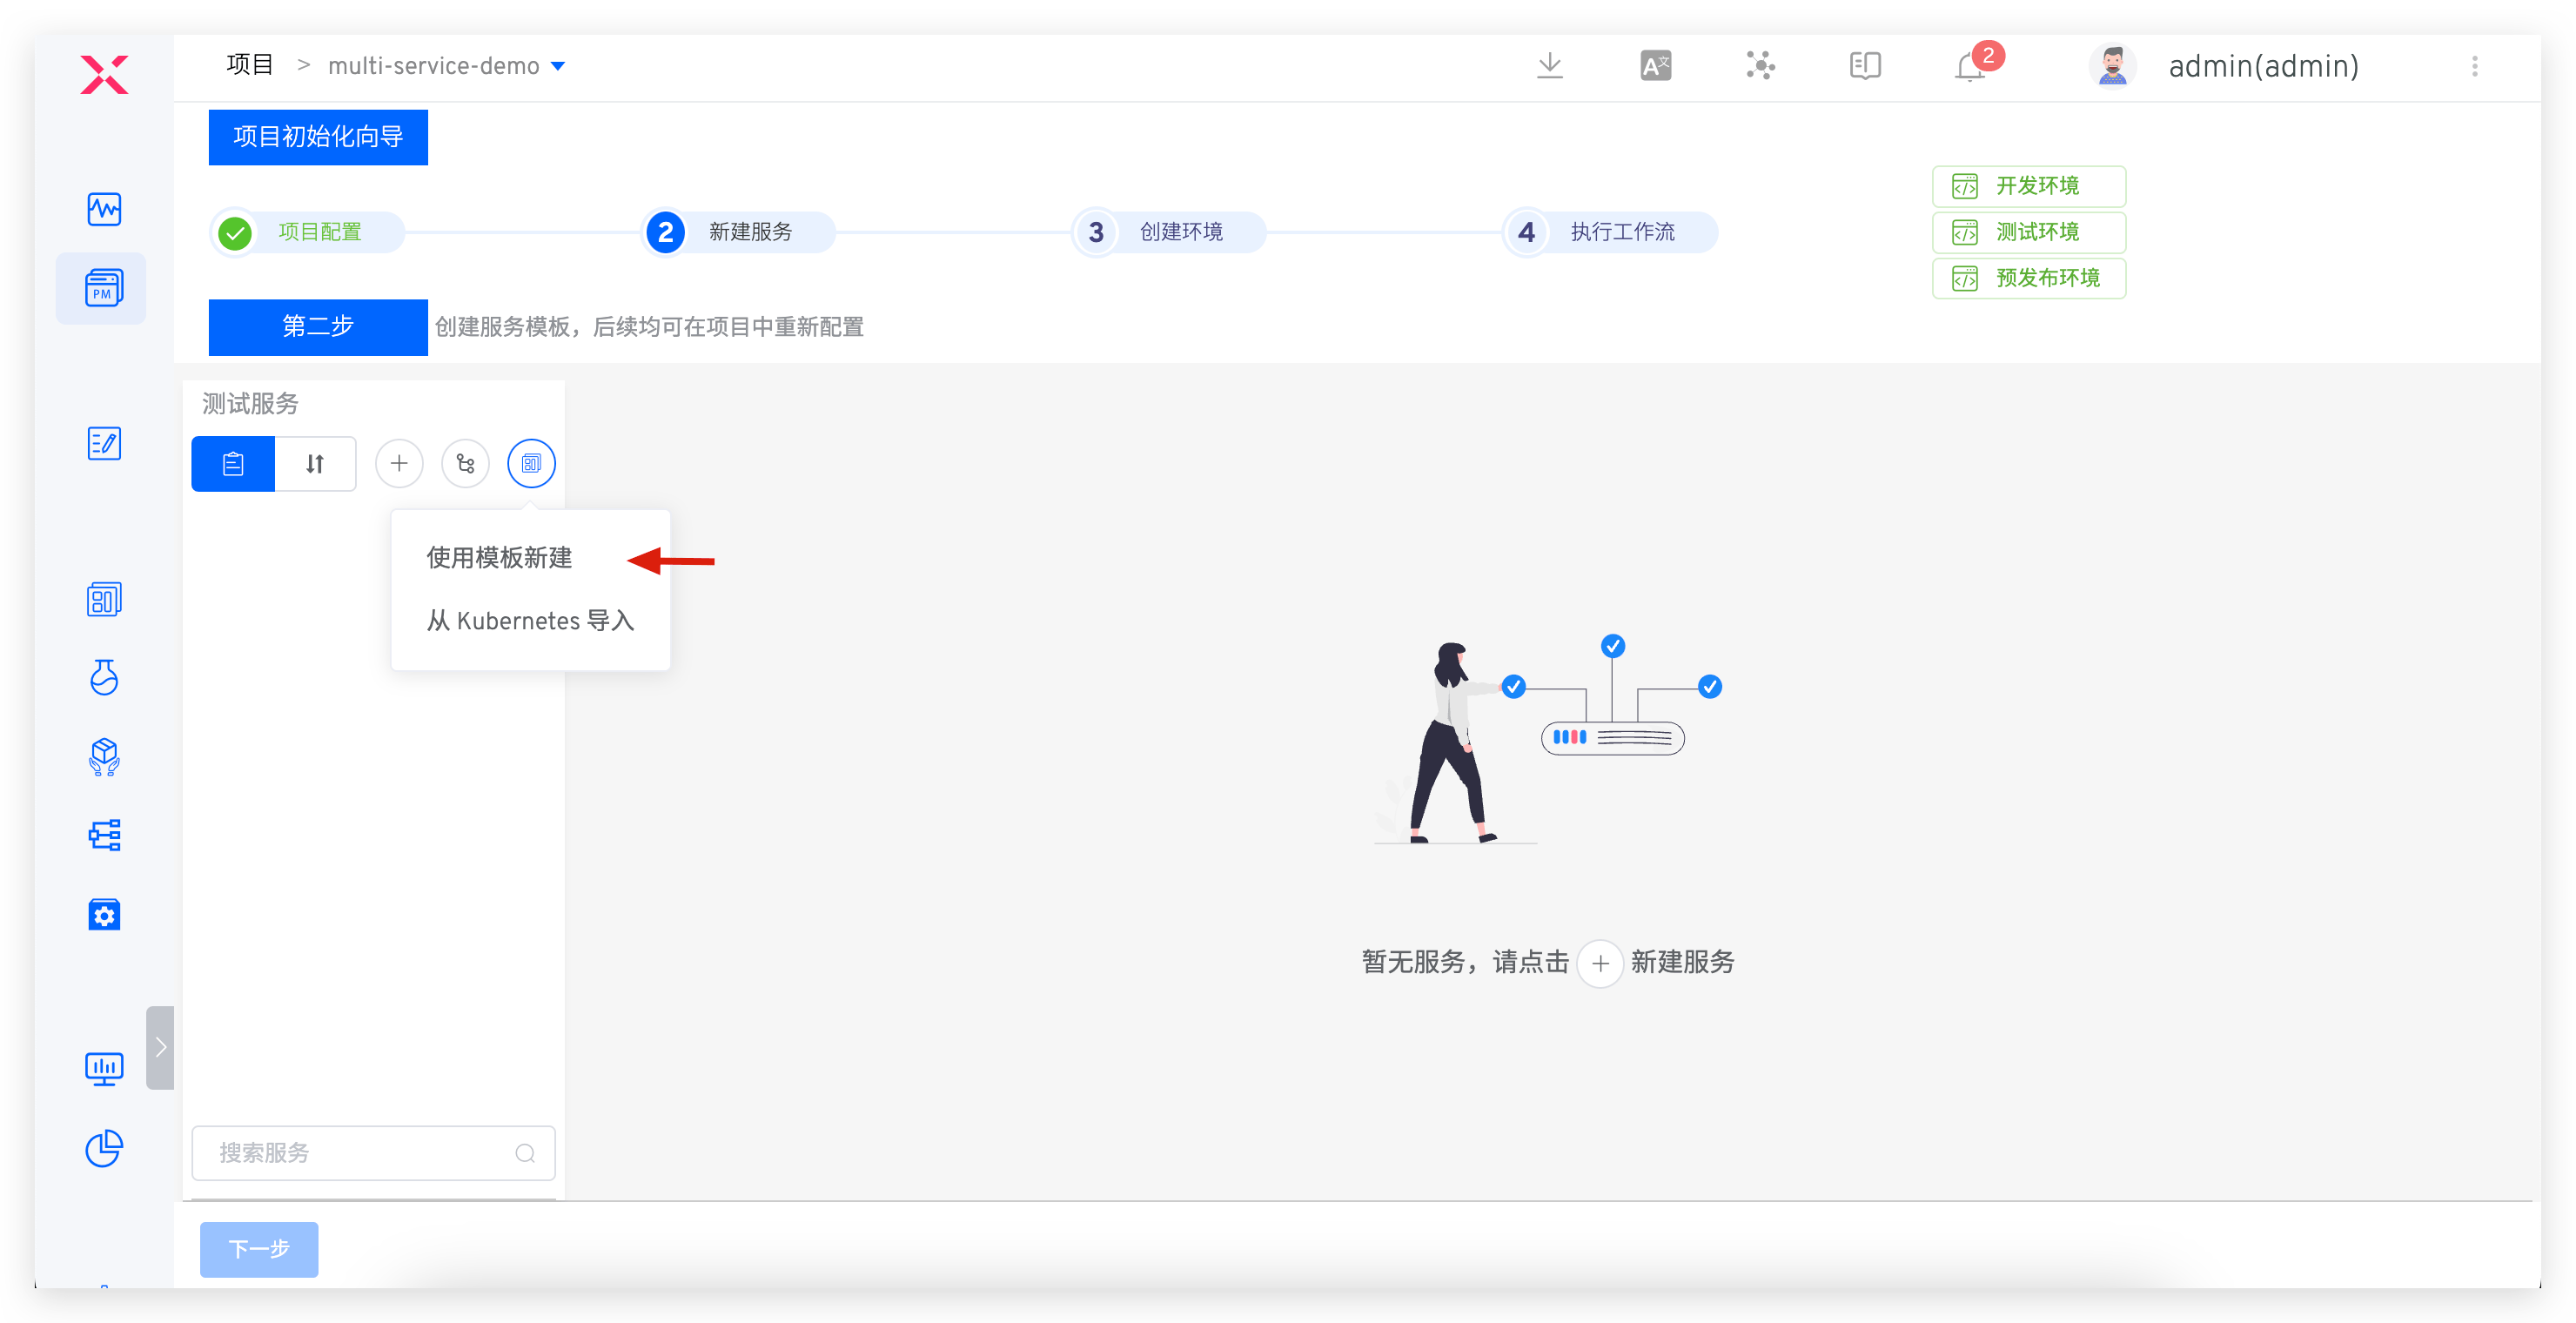
Task: Click the plus icon to add service
Action: pyautogui.click(x=399, y=463)
